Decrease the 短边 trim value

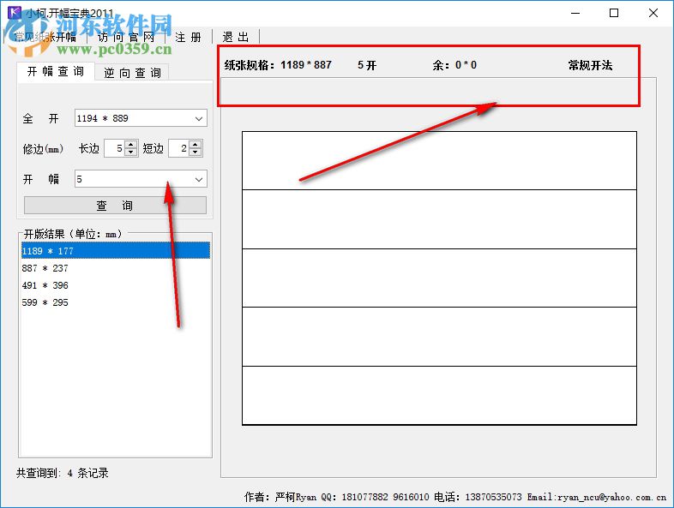(x=196, y=152)
